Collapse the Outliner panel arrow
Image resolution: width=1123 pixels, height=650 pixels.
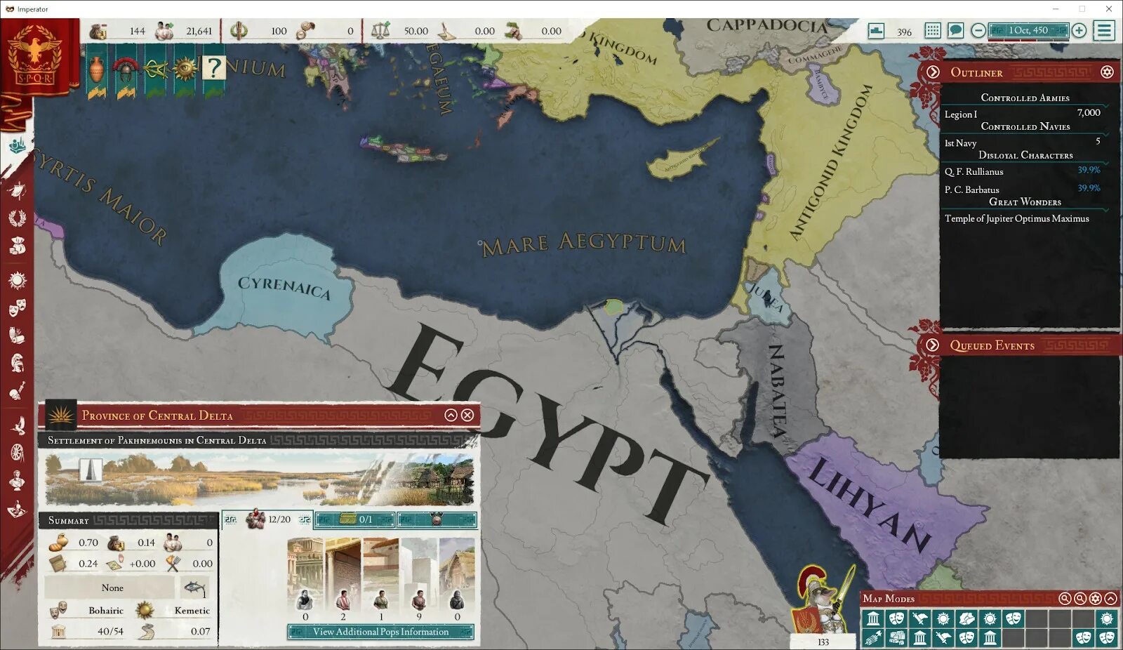[x=933, y=72]
